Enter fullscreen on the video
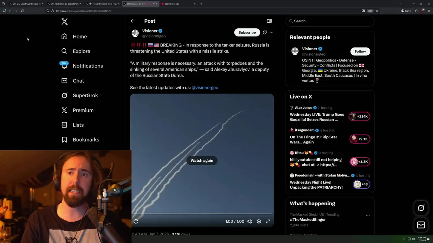The height and width of the screenshot is (243, 433). [268, 221]
